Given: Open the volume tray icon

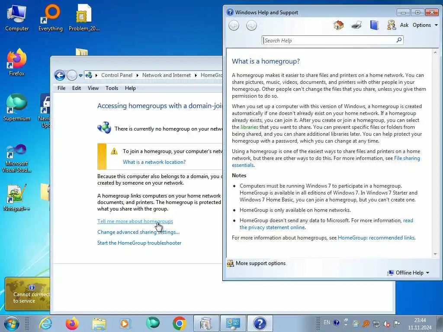Looking at the screenshot, I should pyautogui.click(x=386, y=324).
